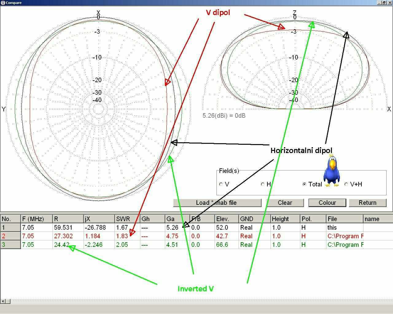Select green row number 3 header
This screenshot has width=393, height=314.
pyautogui.click(x=10, y=245)
